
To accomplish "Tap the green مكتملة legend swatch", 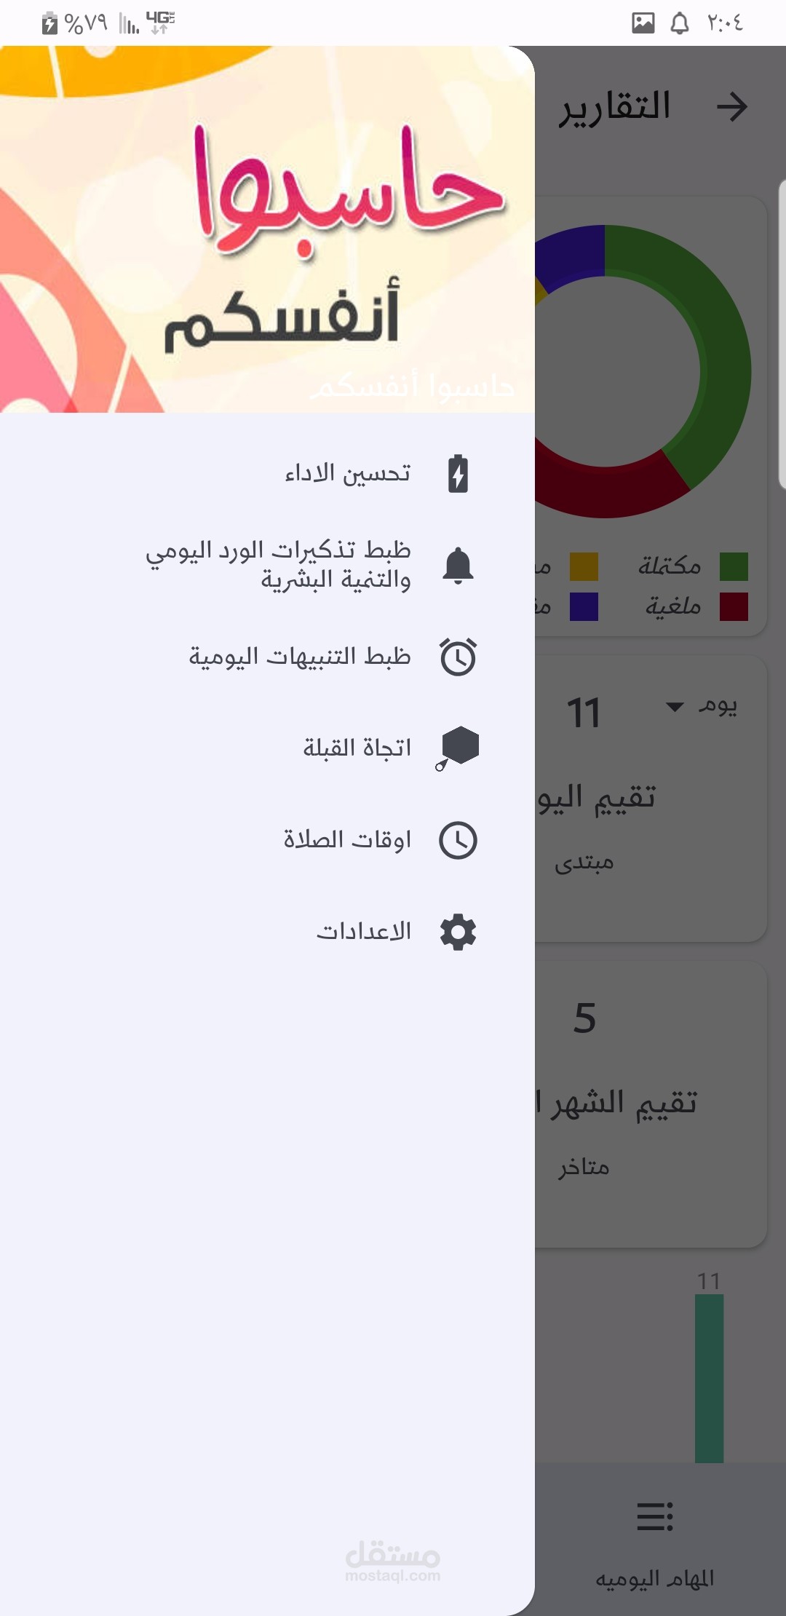I will click(734, 566).
